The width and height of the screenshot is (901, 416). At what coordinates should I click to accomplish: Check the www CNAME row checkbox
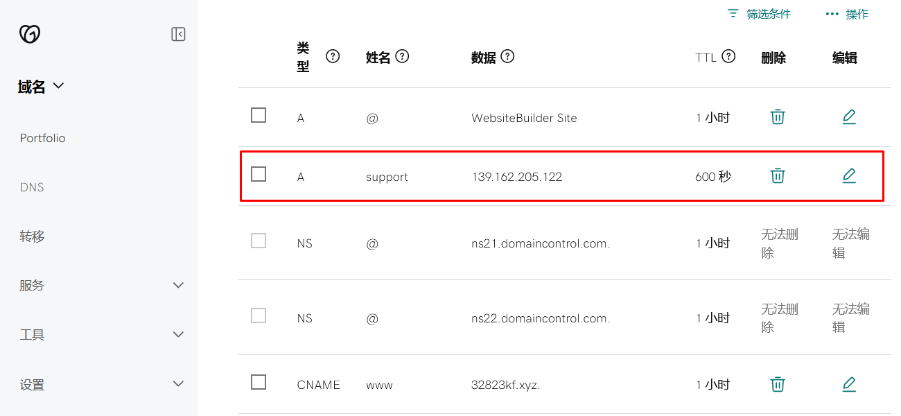(x=259, y=382)
